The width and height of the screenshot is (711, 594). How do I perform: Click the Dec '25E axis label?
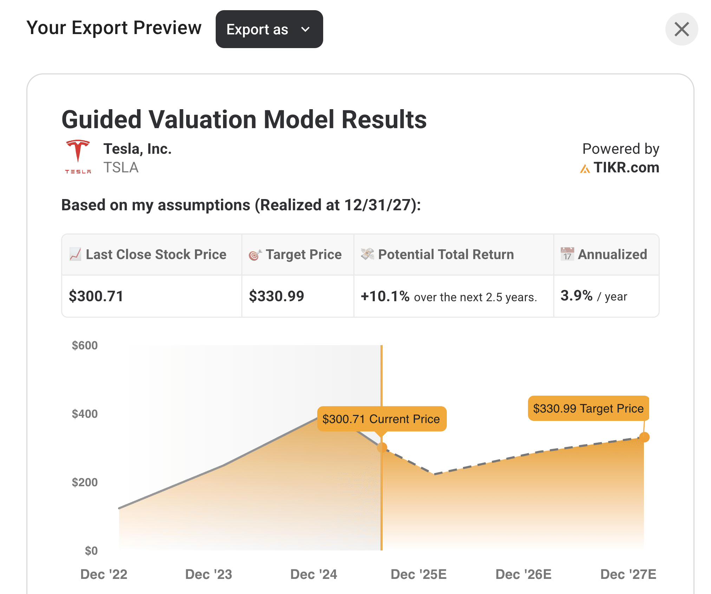click(x=418, y=574)
